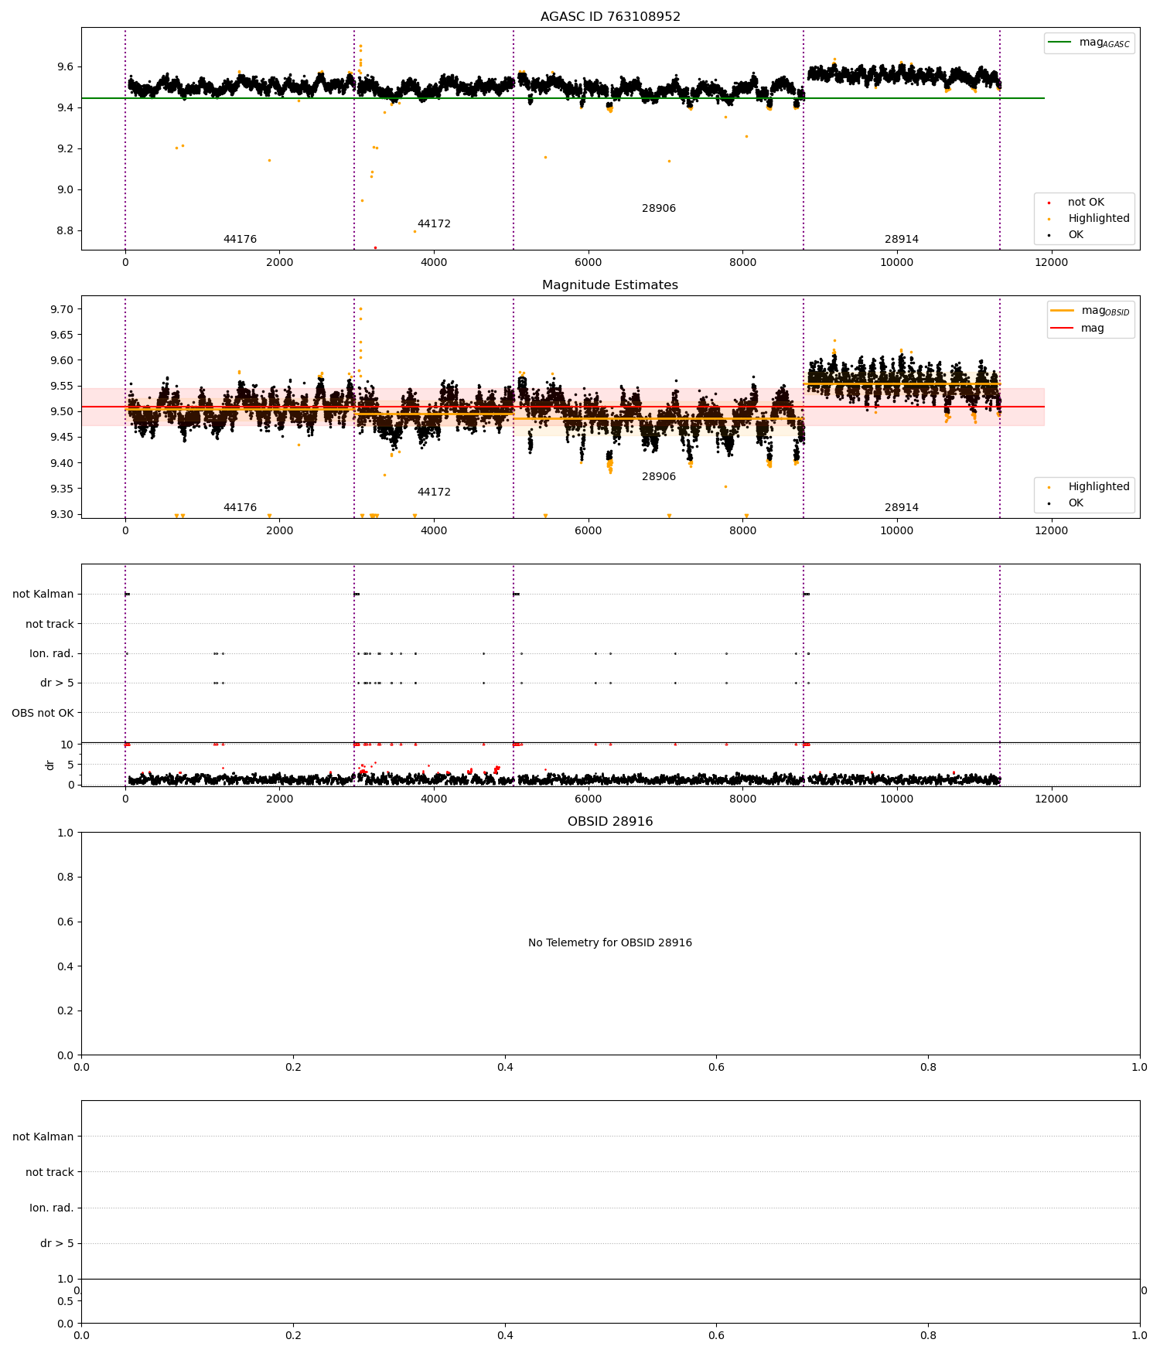The image size is (1160, 1353).
Task: Click the 'dr' y-axis label
Action: tap(50, 765)
